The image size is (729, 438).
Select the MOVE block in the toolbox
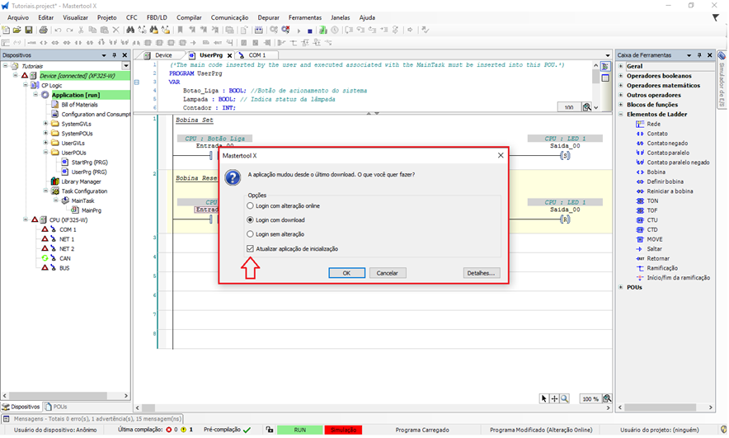pos(655,239)
